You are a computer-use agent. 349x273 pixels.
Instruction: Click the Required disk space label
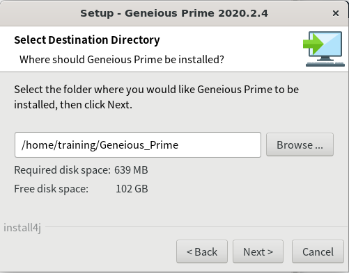pos(62,170)
